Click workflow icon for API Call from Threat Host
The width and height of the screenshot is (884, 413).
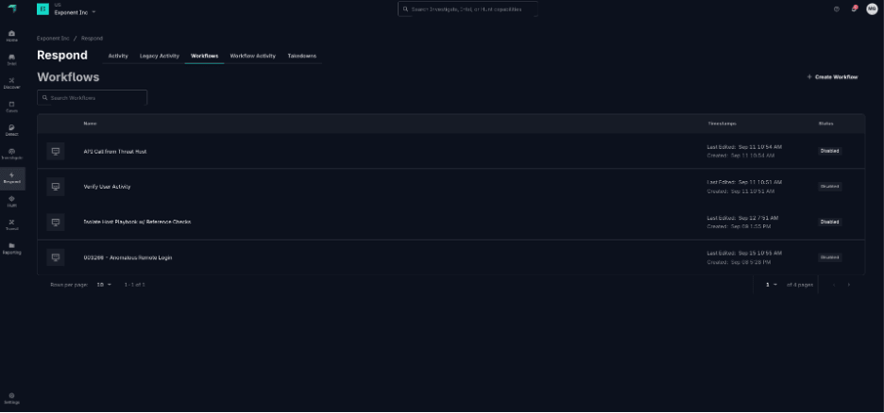55,152
